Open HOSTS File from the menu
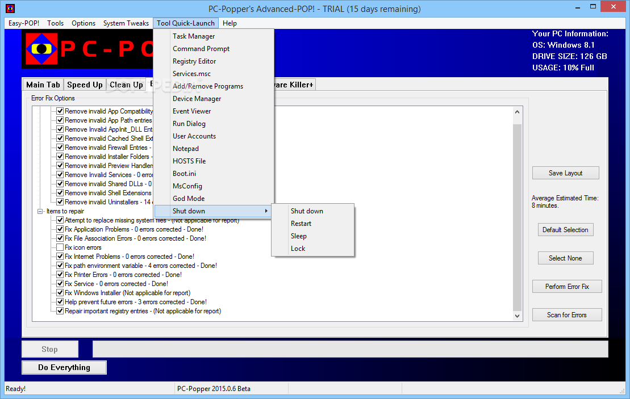 coord(214,161)
